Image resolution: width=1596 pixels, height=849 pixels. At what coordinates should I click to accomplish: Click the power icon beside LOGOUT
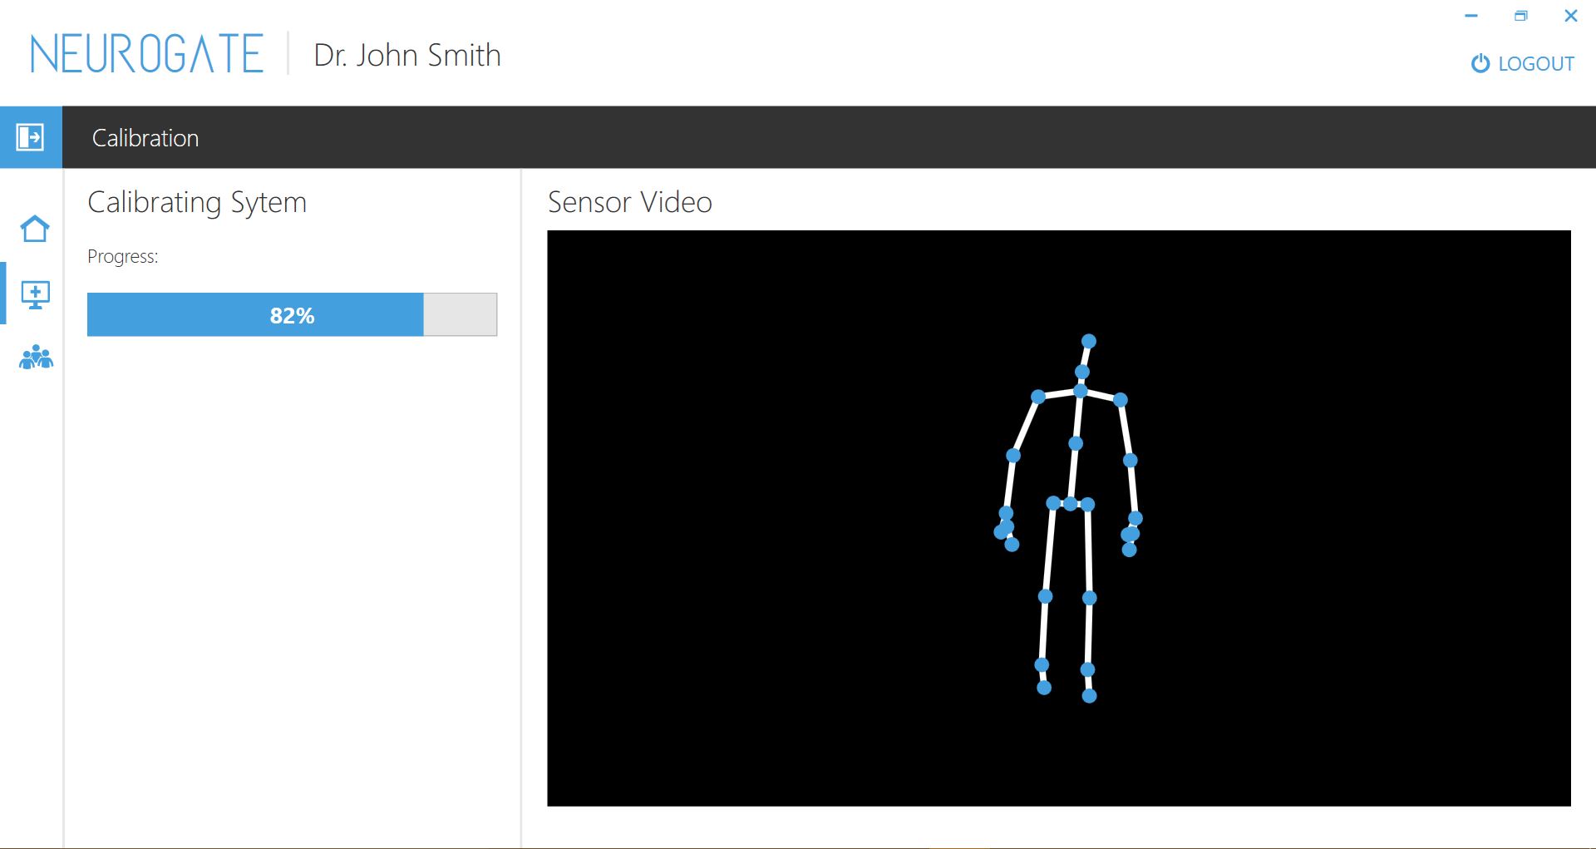[x=1480, y=64]
